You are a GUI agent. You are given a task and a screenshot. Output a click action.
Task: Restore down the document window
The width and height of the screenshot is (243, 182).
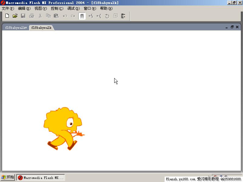tap(232, 27)
